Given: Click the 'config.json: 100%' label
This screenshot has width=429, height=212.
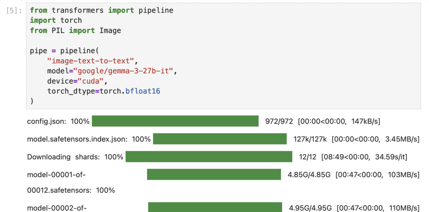Looking at the screenshot, I should pyautogui.click(x=58, y=121).
